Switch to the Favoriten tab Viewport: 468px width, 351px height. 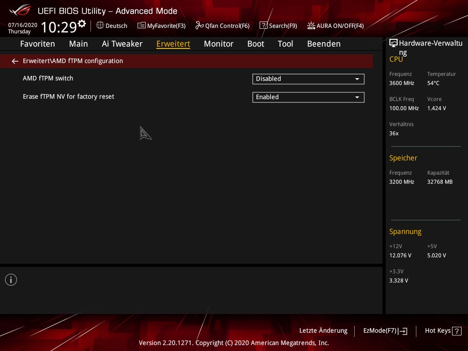37,44
